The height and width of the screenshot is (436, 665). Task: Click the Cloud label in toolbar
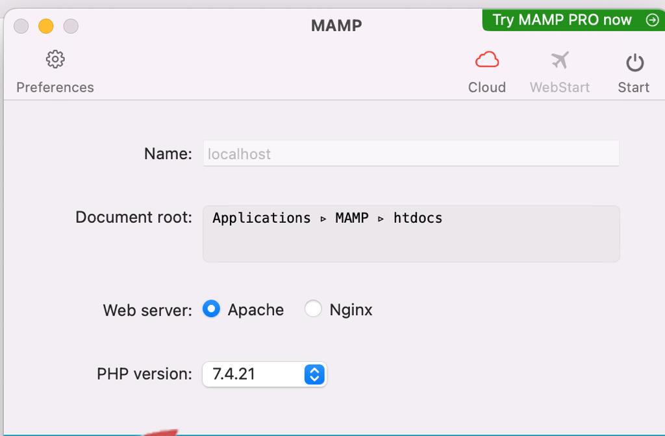coord(487,88)
